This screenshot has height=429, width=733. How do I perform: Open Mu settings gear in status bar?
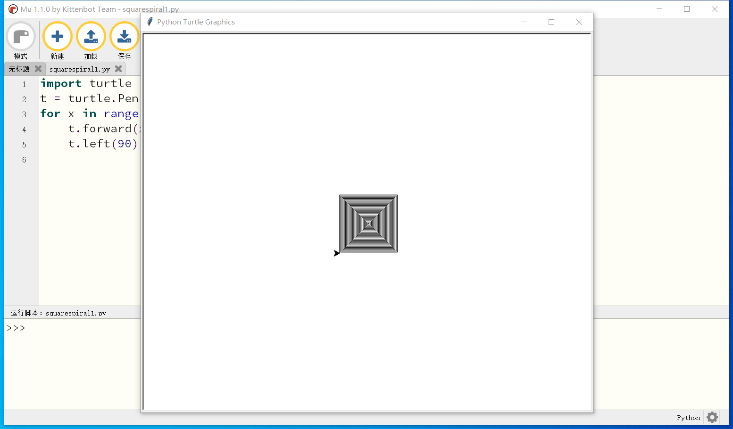click(x=712, y=417)
